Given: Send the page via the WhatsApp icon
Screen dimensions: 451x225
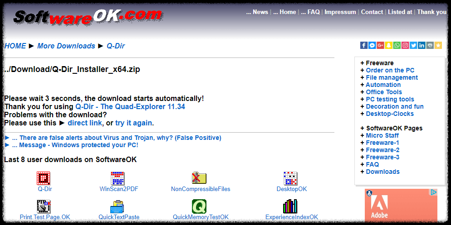Looking at the screenshot, I should click(397, 45).
